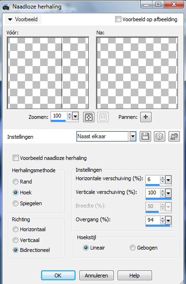The image size is (186, 284).
Task: Collapse the Voorbeeld preview section
Action: click(x=23, y=19)
